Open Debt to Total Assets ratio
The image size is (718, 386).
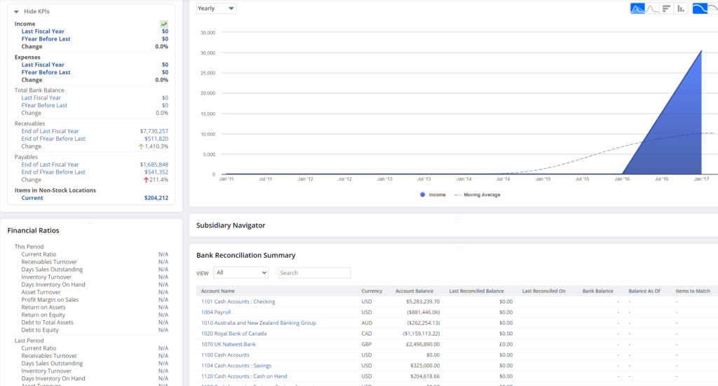pos(47,322)
